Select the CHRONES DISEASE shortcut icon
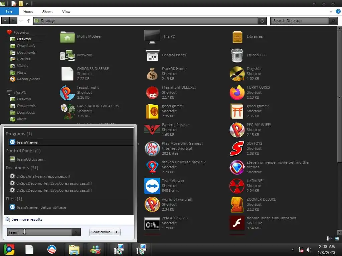 click(x=67, y=74)
